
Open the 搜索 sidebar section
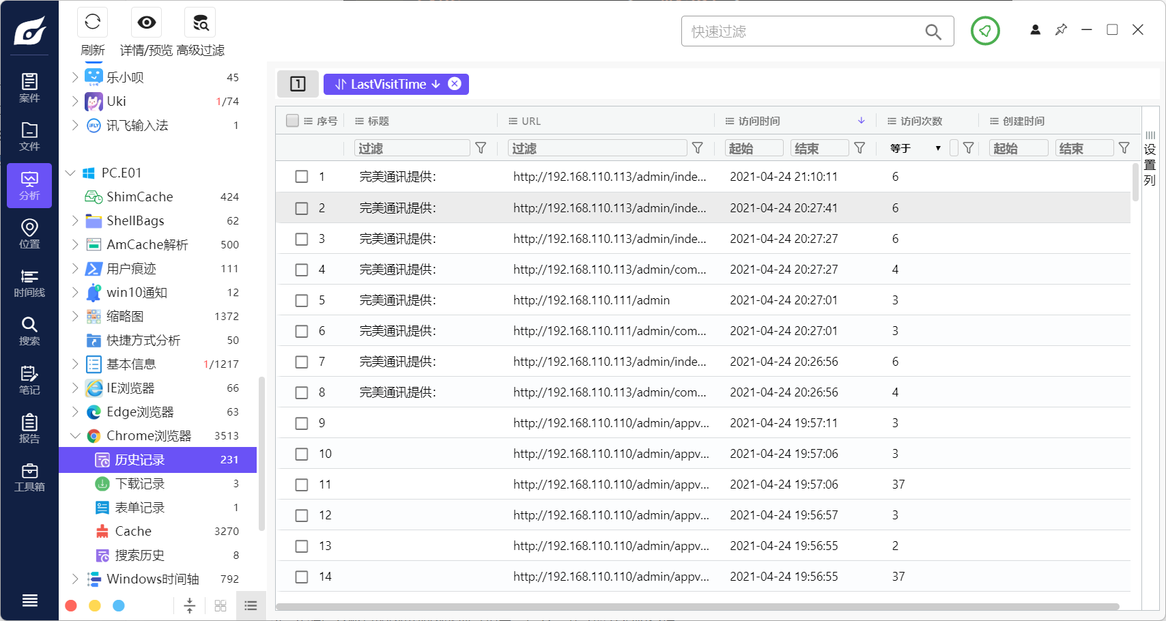29,331
